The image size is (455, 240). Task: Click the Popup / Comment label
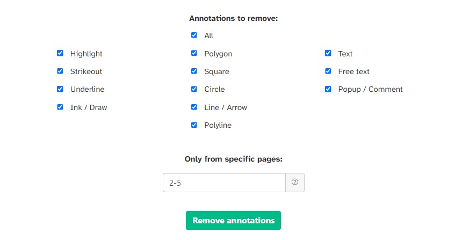click(x=370, y=90)
